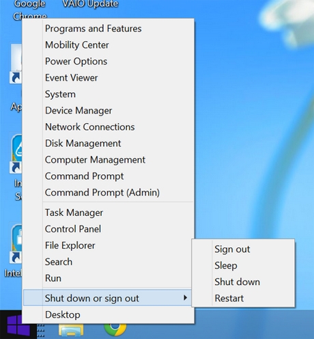Open Command Prompt (Admin)
This screenshot has height=339, width=314.
tap(109, 193)
